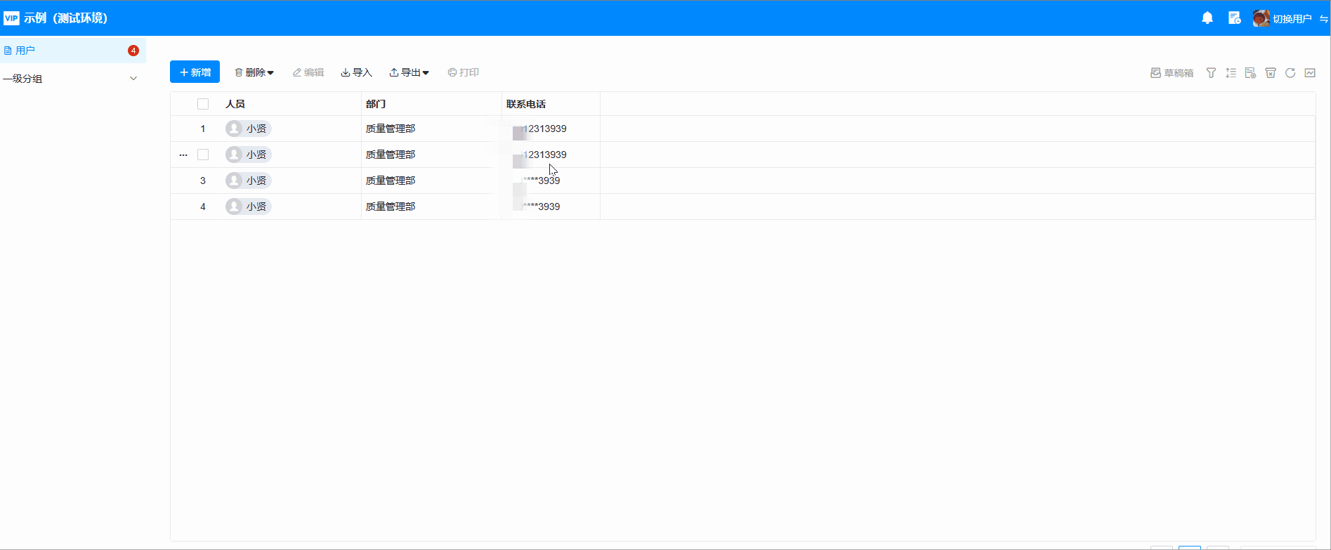
Task: Select 用户 in the sidebar
Action: coord(25,51)
